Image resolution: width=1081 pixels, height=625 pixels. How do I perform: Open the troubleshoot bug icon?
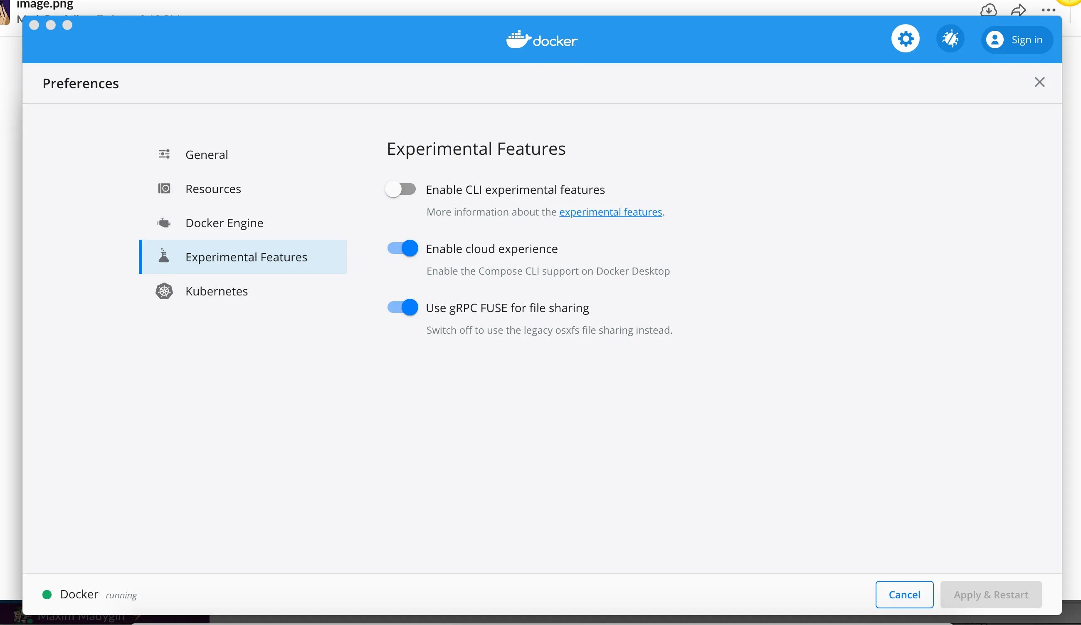pyautogui.click(x=950, y=39)
